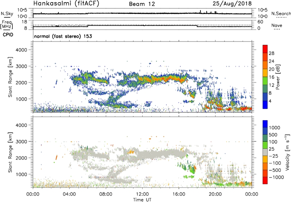The width and height of the screenshot is (291, 202).
Task: Click the 'CPID' label
Action: pos(8,35)
